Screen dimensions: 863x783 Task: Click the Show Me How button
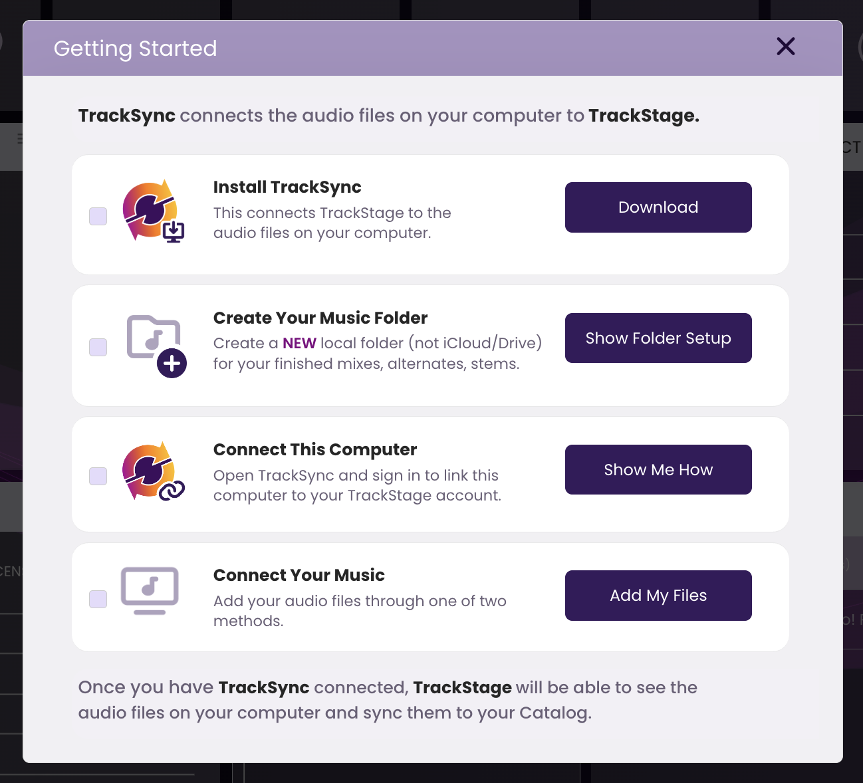click(x=658, y=470)
